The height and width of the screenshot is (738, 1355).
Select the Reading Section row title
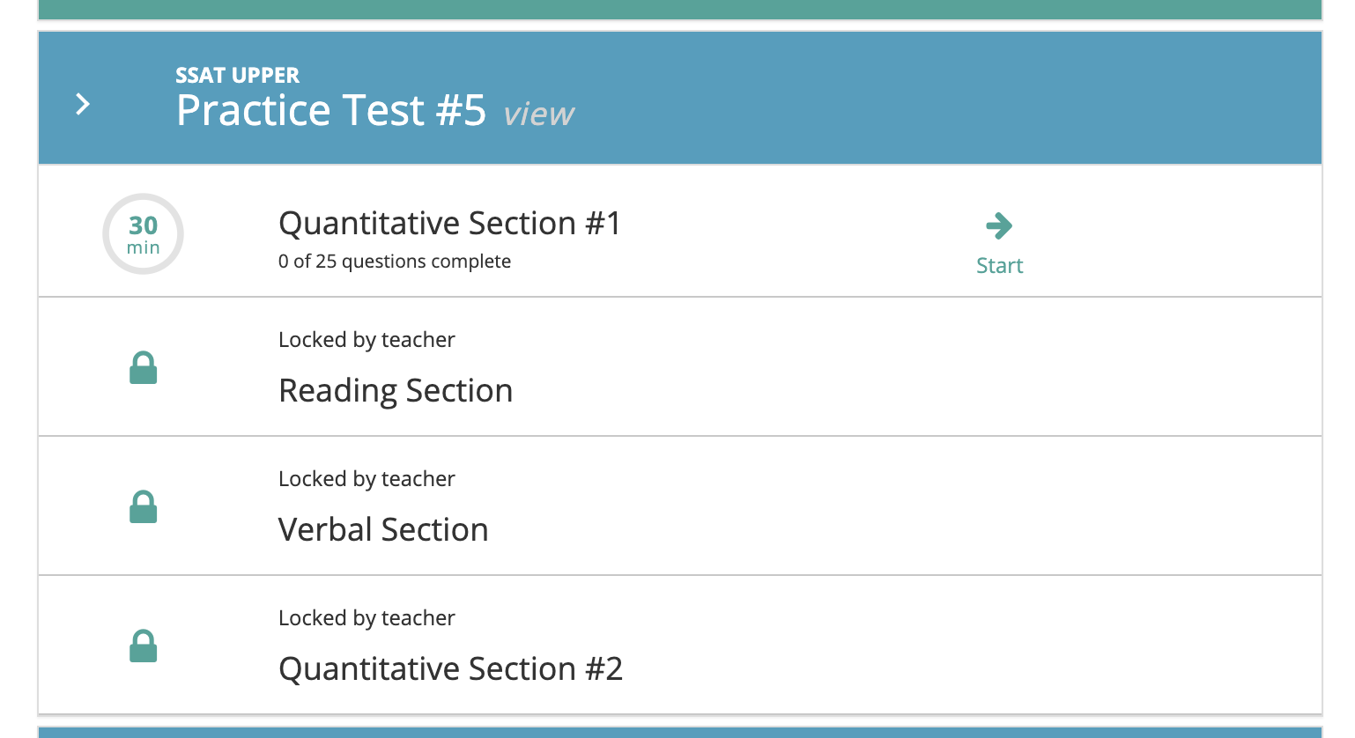[396, 390]
